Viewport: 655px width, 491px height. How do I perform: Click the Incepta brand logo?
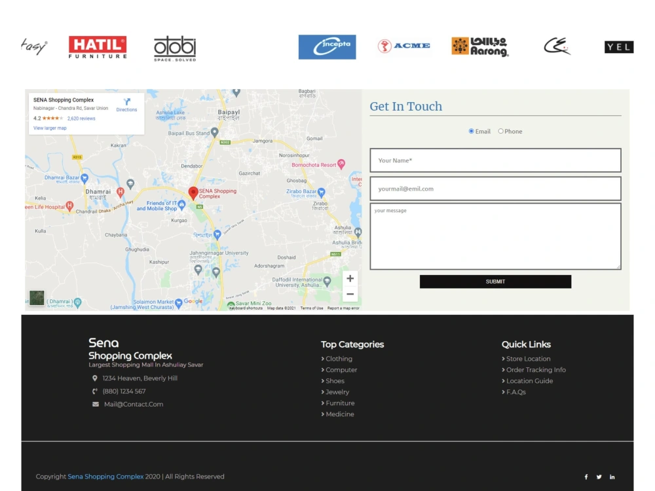327,46
